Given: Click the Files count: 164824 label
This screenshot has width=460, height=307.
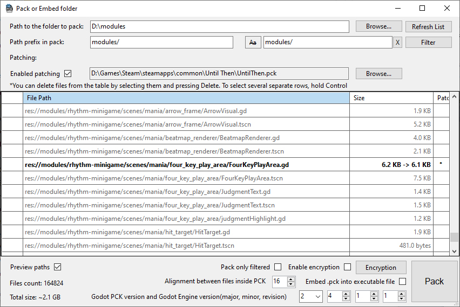Looking at the screenshot, I should 36,283.
